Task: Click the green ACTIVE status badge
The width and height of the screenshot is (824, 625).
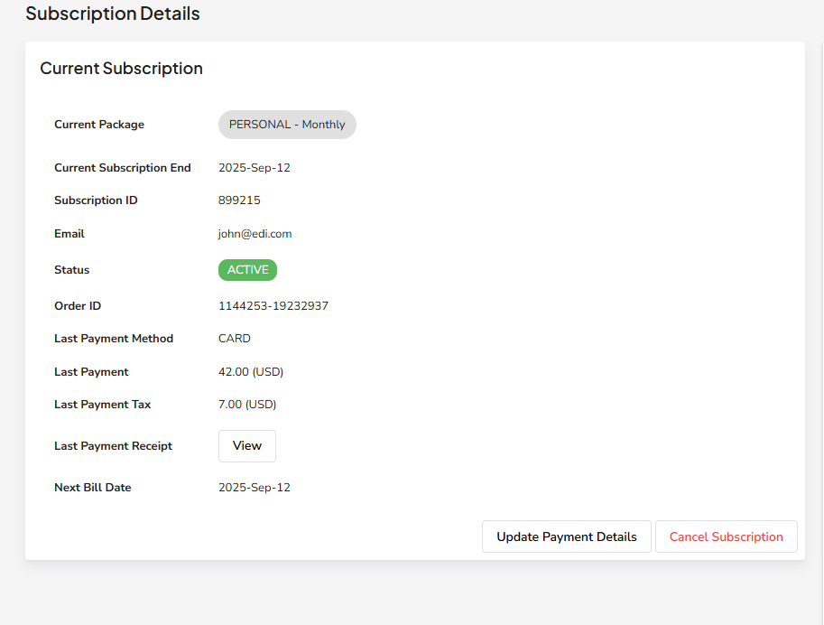Action: (x=247, y=270)
